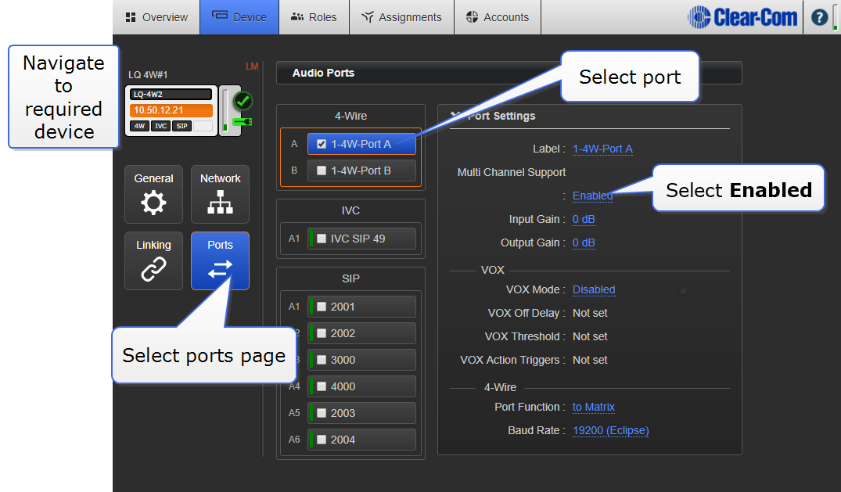
Task: Adjust the Input Gain 0 dB value
Action: point(584,219)
